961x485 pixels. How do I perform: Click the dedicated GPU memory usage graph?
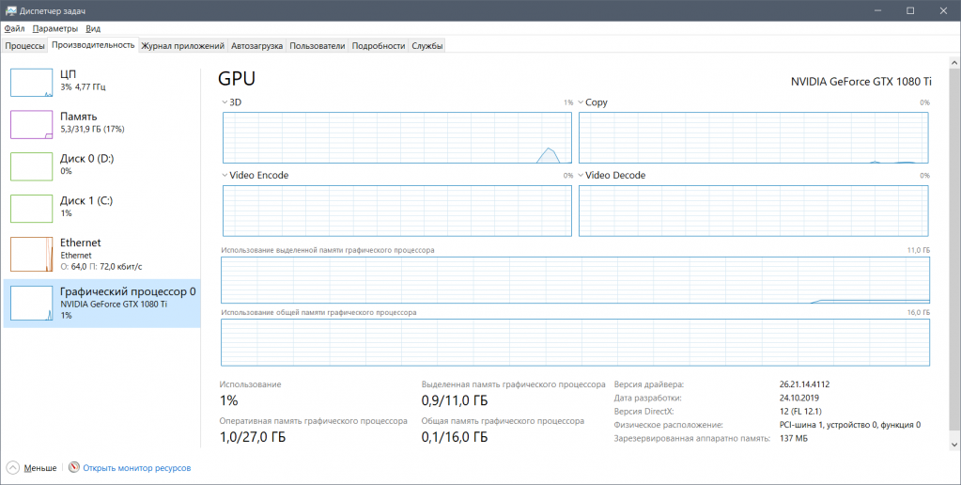tap(574, 280)
